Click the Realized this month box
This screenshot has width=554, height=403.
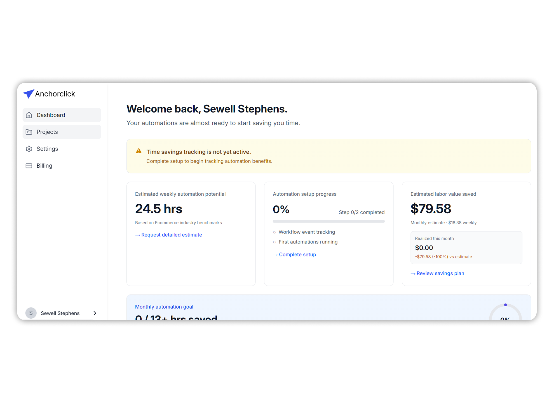466,247
